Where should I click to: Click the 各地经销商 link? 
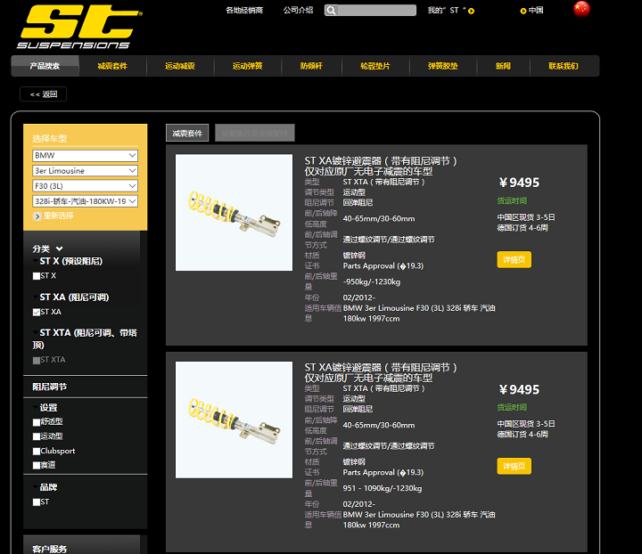coord(244,10)
